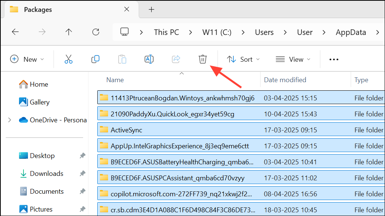Go up one folder level
The image size is (385, 216).
coord(69,32)
